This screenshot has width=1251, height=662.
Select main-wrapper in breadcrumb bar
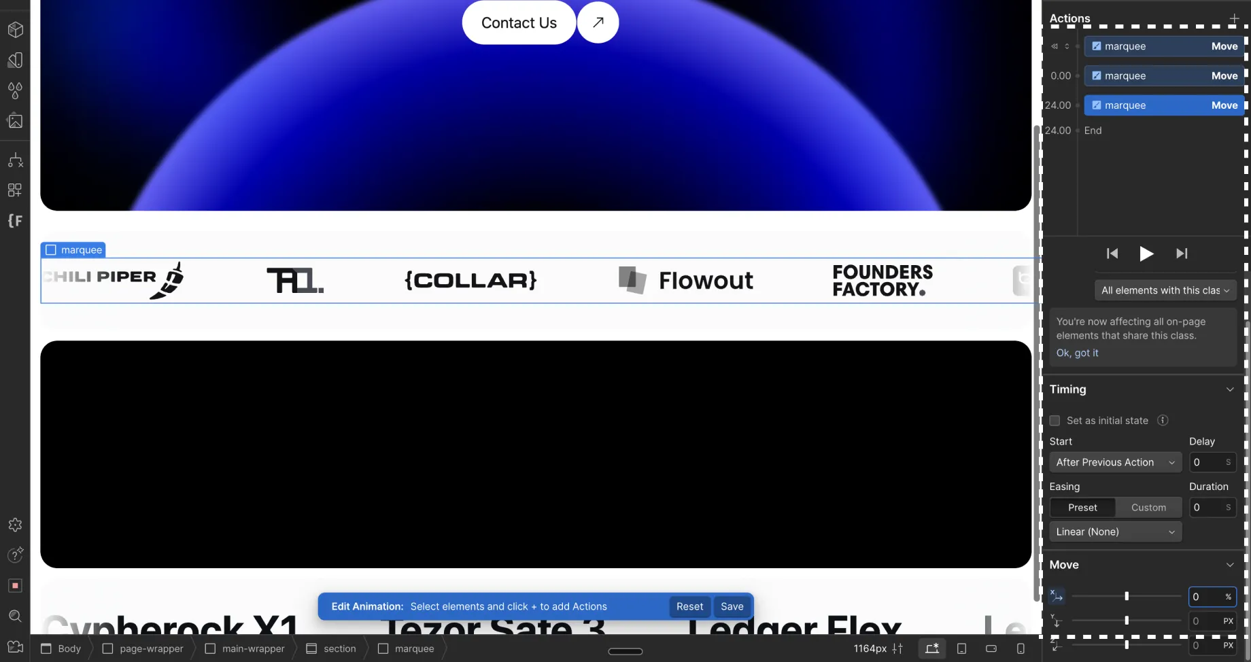click(x=245, y=648)
